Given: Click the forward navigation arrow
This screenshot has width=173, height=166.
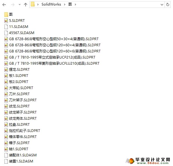Looking at the screenshot, I should point(13,5).
